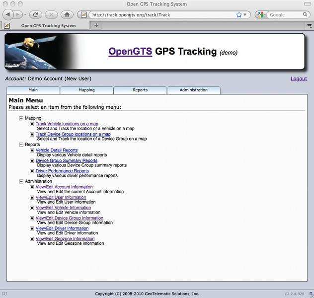Open Driver Performance Reports
The width and height of the screenshot is (314, 298).
tap(62, 171)
